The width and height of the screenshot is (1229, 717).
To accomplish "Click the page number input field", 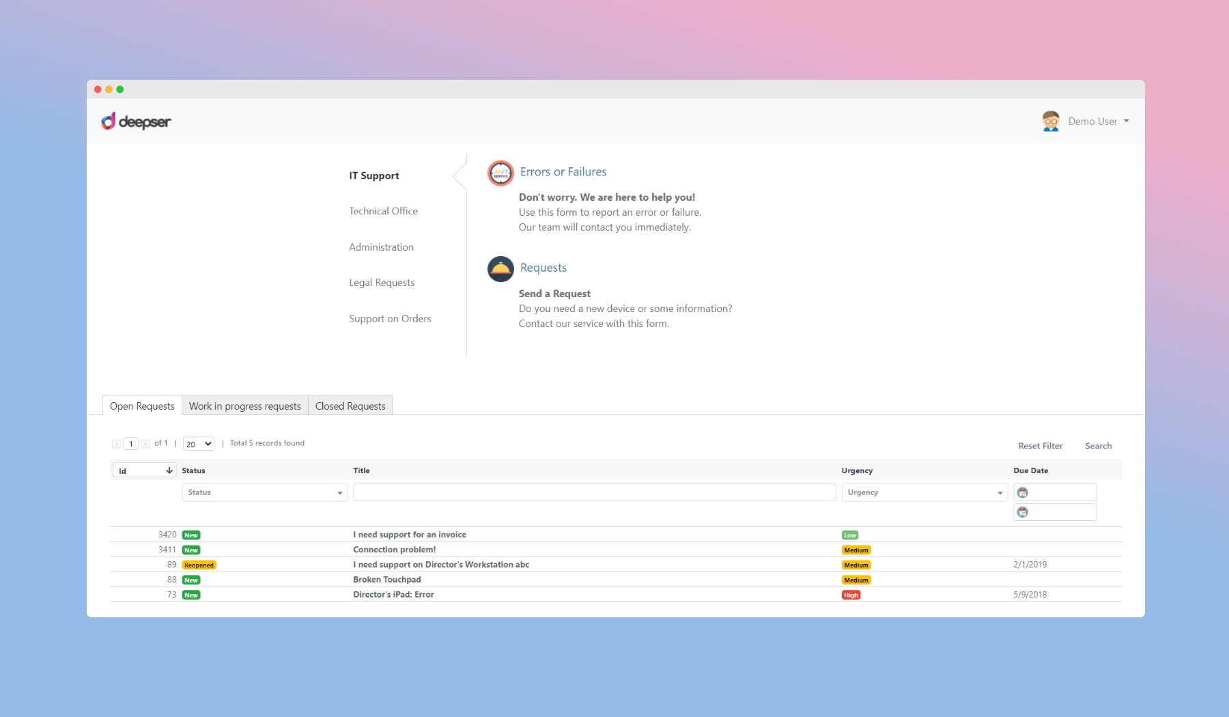I will coord(131,444).
